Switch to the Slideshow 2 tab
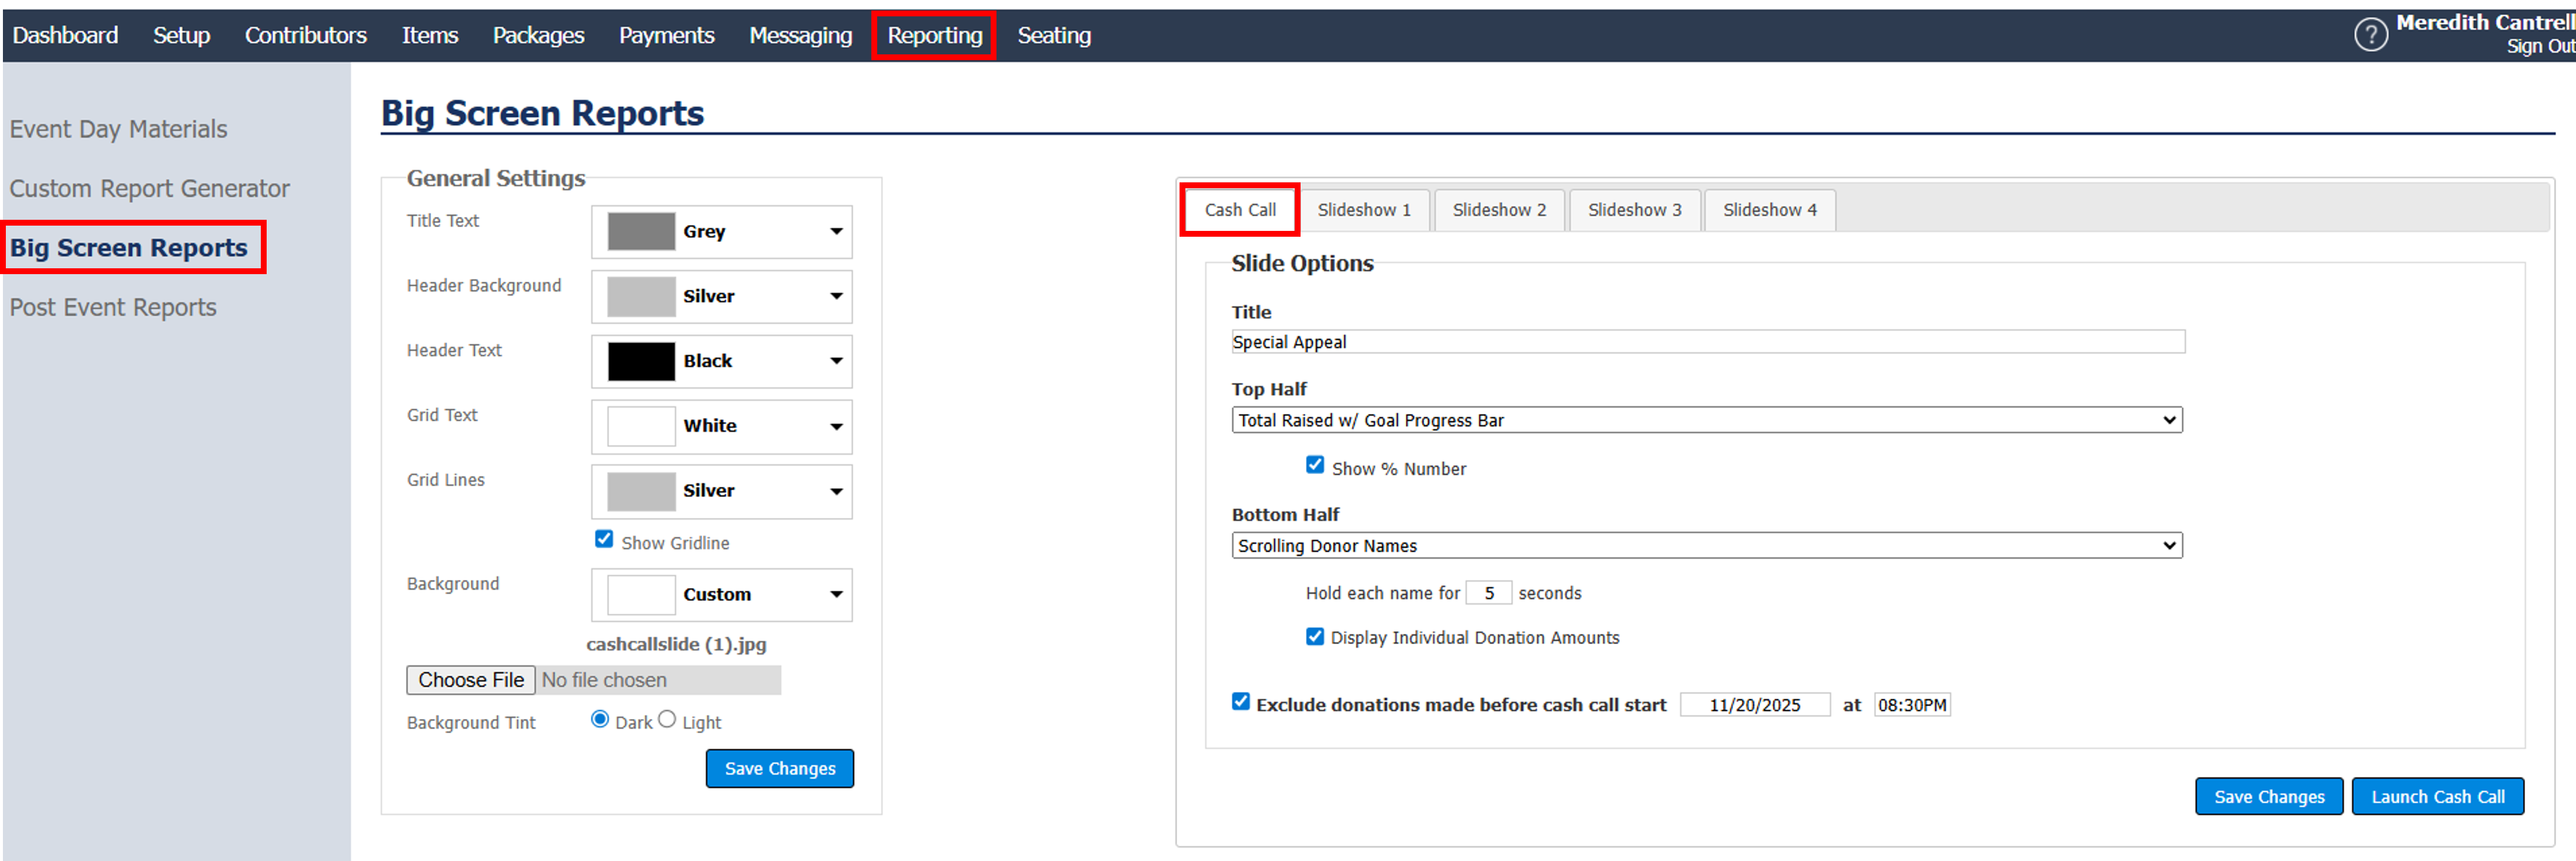 1498,210
